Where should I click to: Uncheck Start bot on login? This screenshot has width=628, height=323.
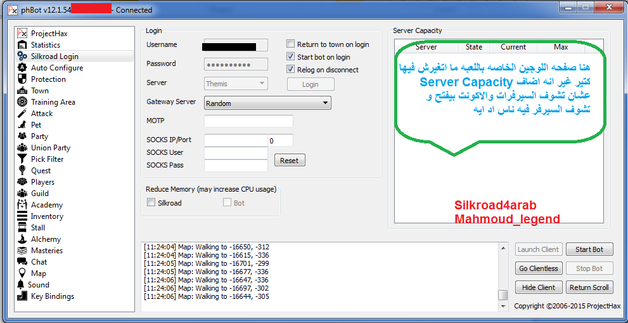(291, 56)
